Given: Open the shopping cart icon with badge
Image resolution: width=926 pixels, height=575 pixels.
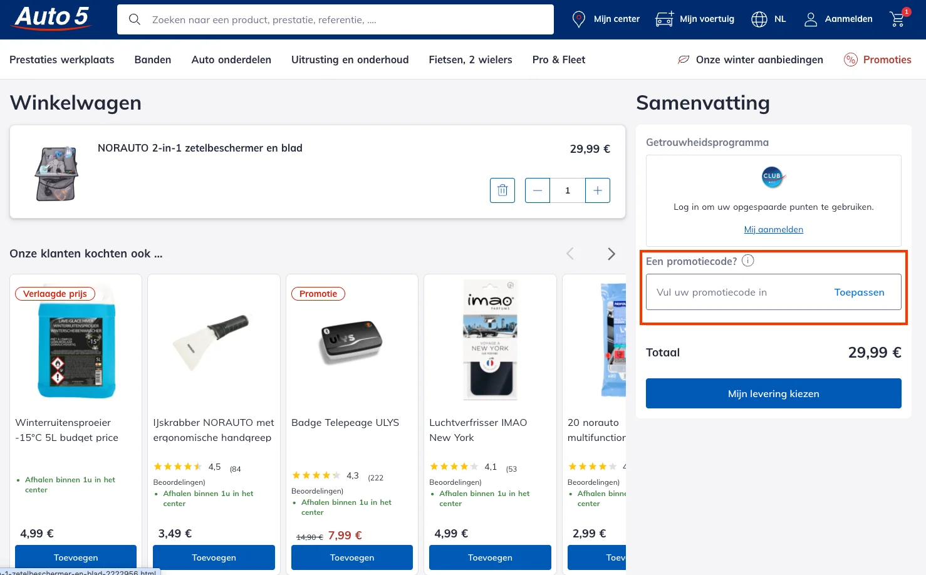Looking at the screenshot, I should [x=897, y=19].
